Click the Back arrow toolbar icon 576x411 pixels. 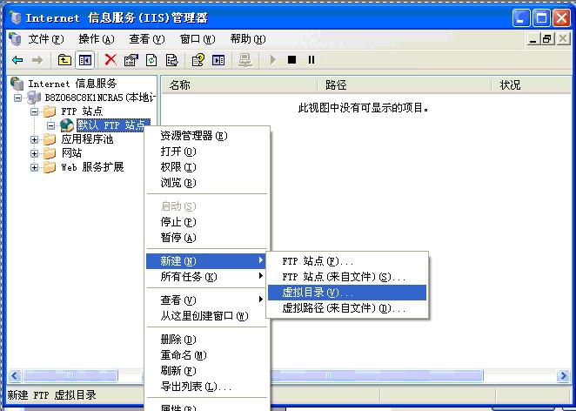pos(17,60)
